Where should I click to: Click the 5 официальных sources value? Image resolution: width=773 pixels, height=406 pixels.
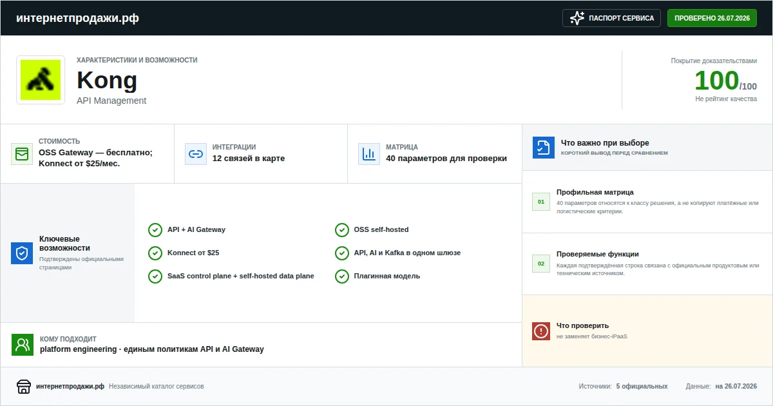[x=642, y=386]
